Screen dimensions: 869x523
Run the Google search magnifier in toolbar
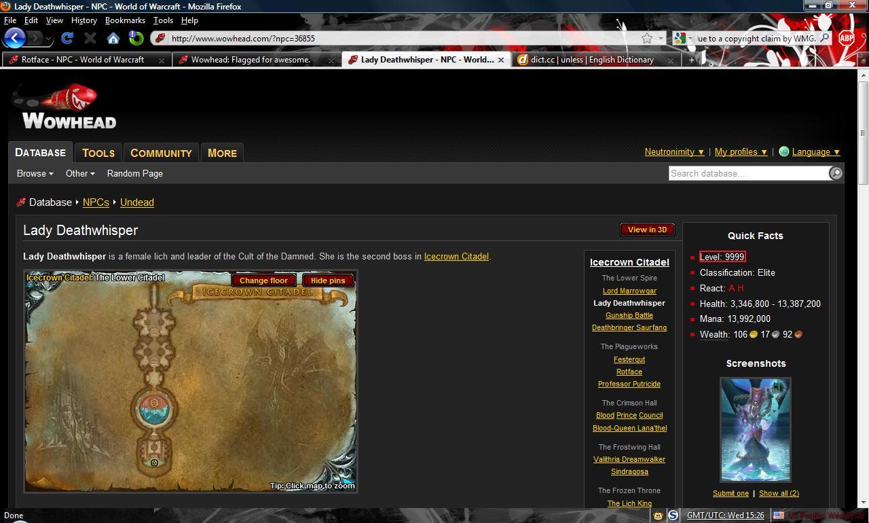point(824,38)
